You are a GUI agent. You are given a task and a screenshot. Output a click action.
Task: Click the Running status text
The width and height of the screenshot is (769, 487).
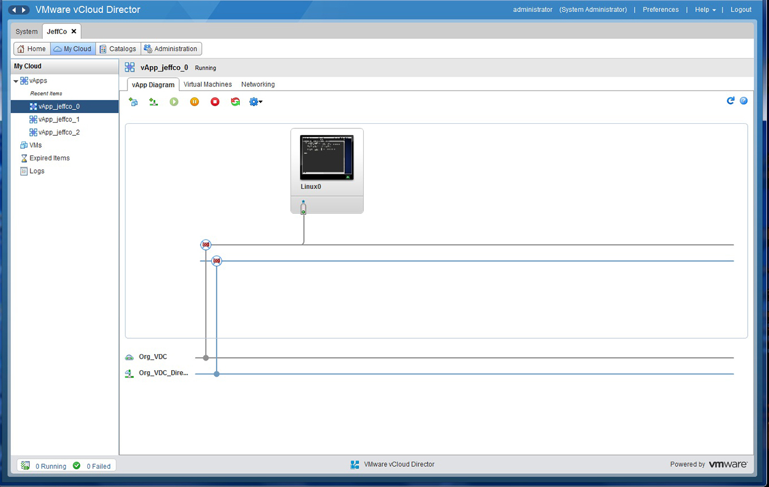coord(205,68)
